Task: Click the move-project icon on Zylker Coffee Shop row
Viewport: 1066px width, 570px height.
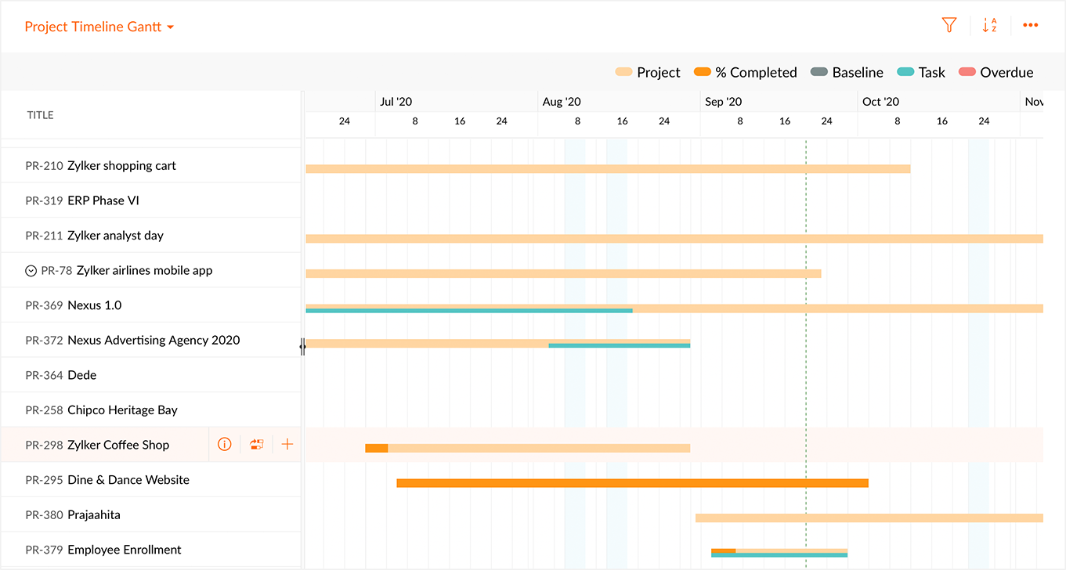Action: point(256,444)
